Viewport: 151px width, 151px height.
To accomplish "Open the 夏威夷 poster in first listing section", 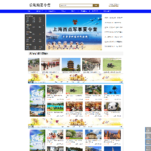I will (x=37, y=101).
